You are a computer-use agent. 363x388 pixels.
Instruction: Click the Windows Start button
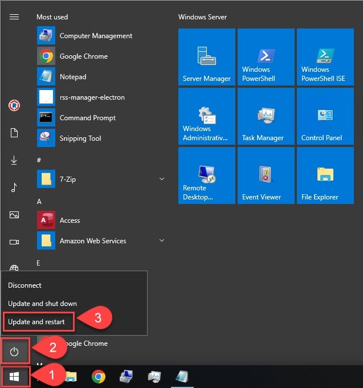pyautogui.click(x=15, y=377)
